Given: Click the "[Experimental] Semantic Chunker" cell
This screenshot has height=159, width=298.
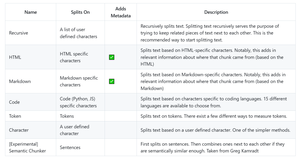Looking at the screenshot, I should click(x=27, y=147).
